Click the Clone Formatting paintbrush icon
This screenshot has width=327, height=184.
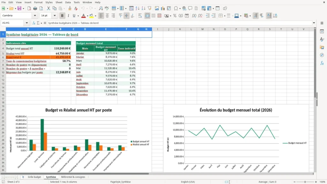[70, 8]
